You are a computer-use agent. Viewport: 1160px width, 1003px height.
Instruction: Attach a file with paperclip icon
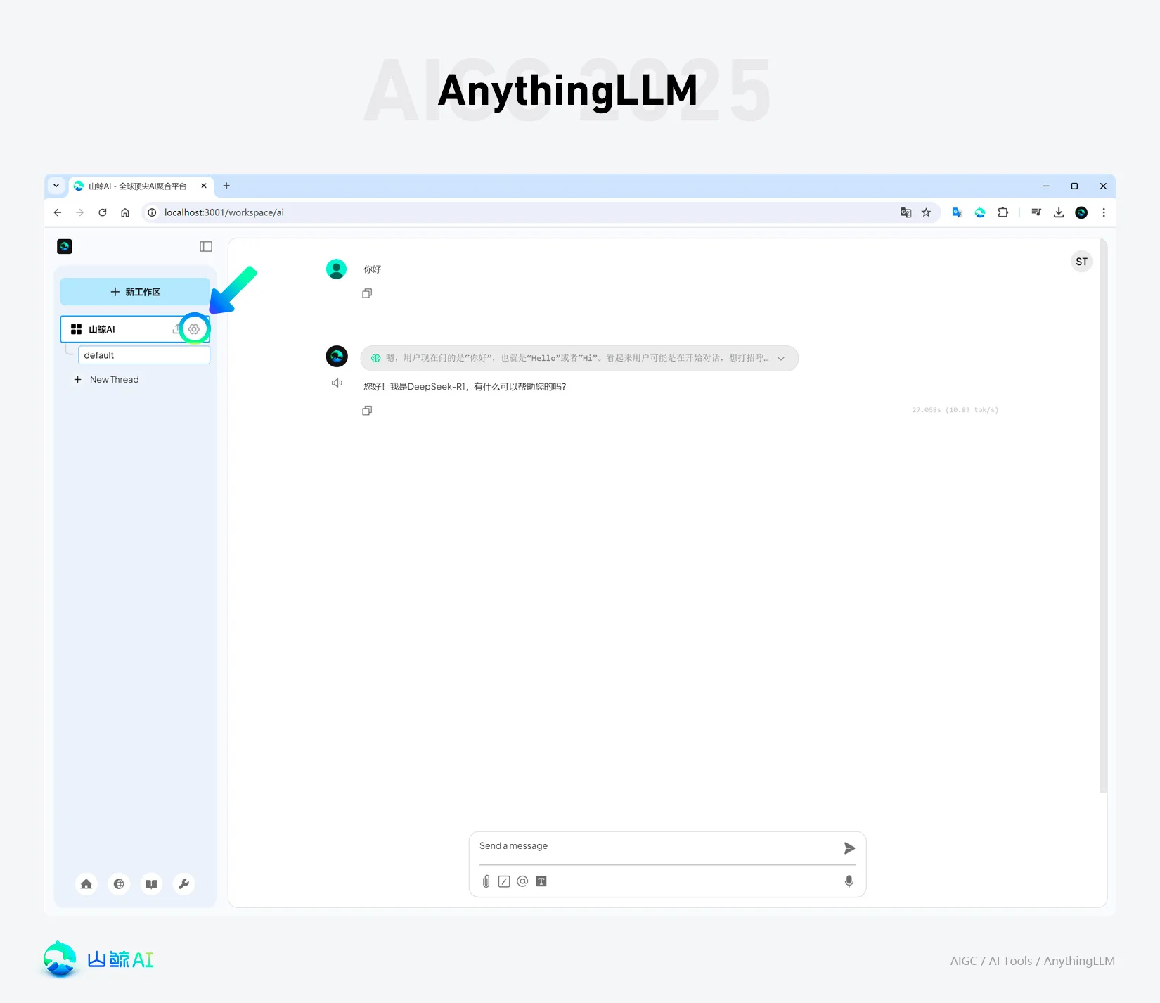[486, 881]
